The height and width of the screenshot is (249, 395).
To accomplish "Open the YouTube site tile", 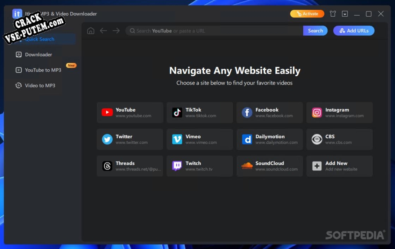I will [130, 113].
